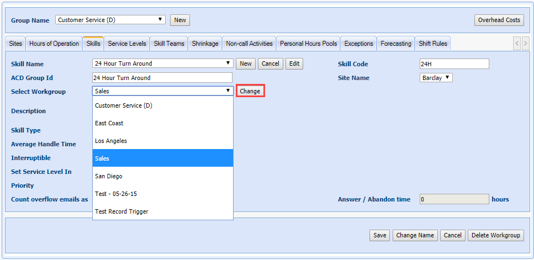Open the Group Name dropdown
This screenshot has height=260, width=534.
click(110, 20)
